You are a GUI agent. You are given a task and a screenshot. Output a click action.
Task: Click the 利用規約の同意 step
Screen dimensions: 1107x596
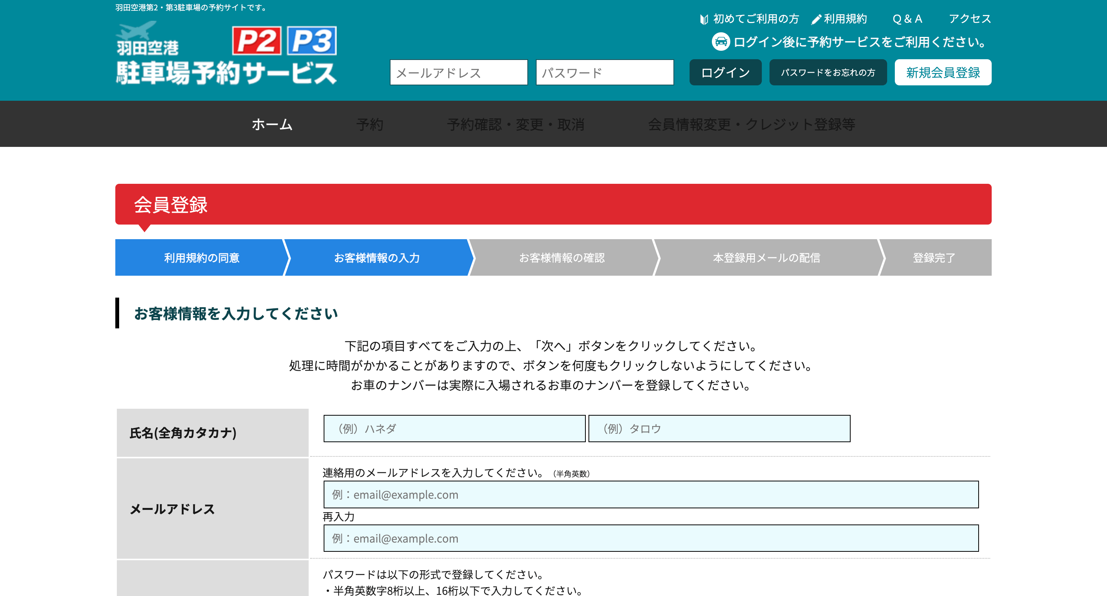click(201, 258)
